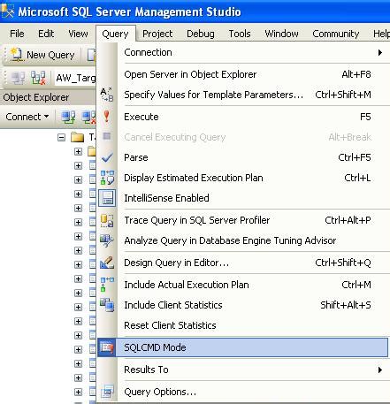
Task: Click the Include Client Statistics icon
Action: (107, 305)
